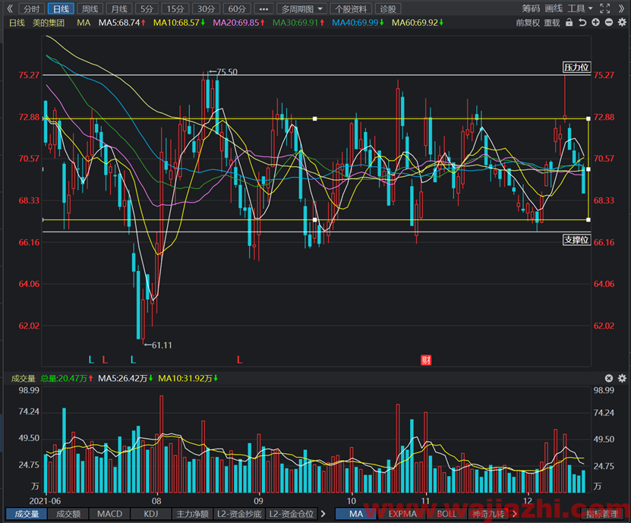Click the 美的集团 stock name

[x=49, y=23]
